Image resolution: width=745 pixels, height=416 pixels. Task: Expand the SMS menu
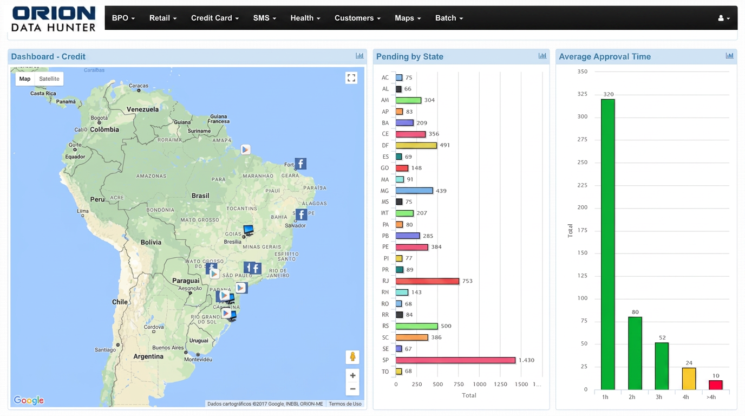265,18
